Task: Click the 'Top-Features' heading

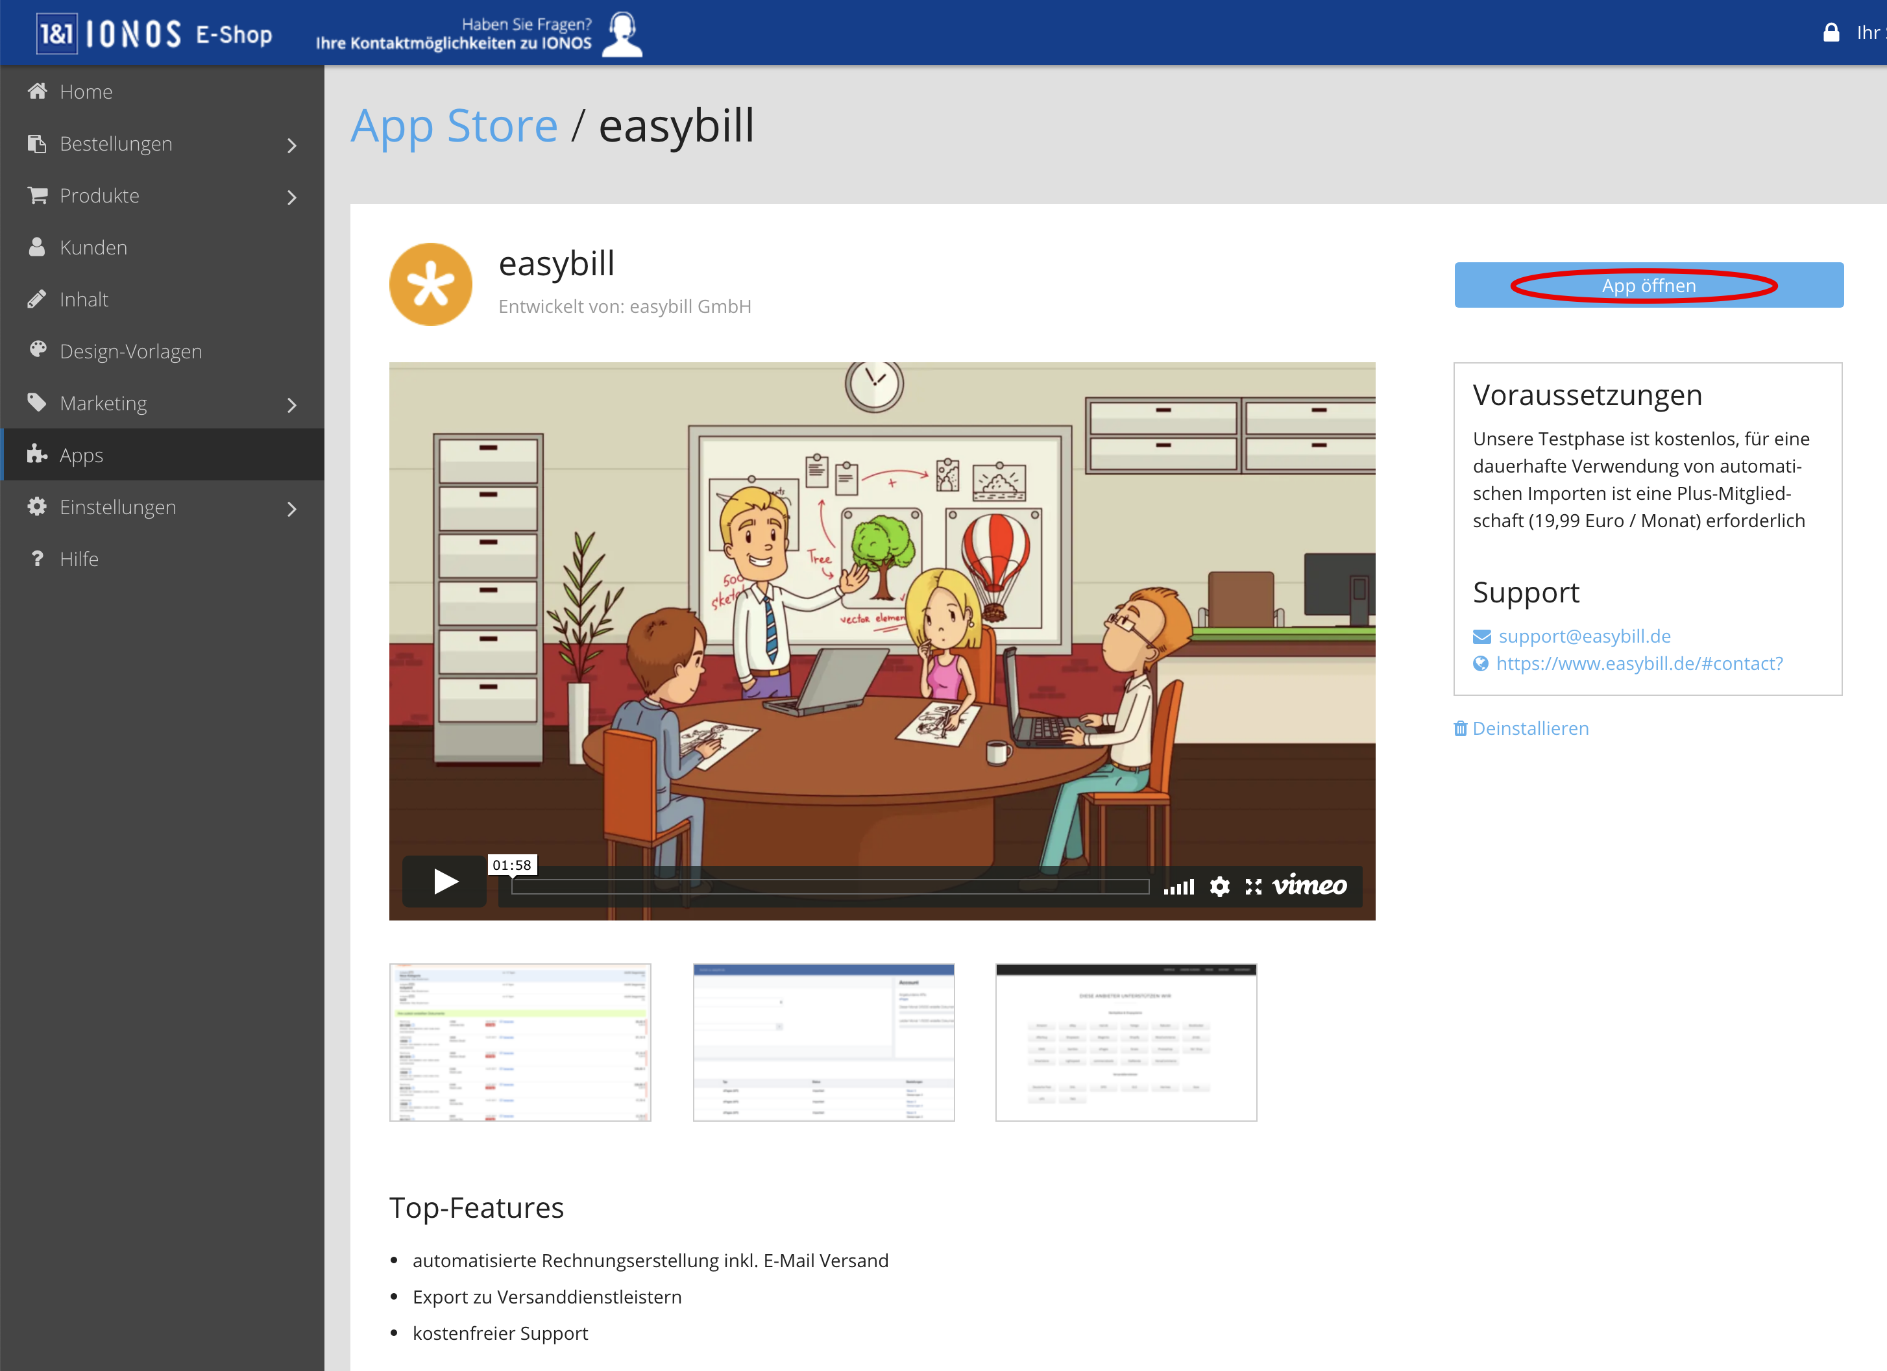Action: click(x=477, y=1207)
